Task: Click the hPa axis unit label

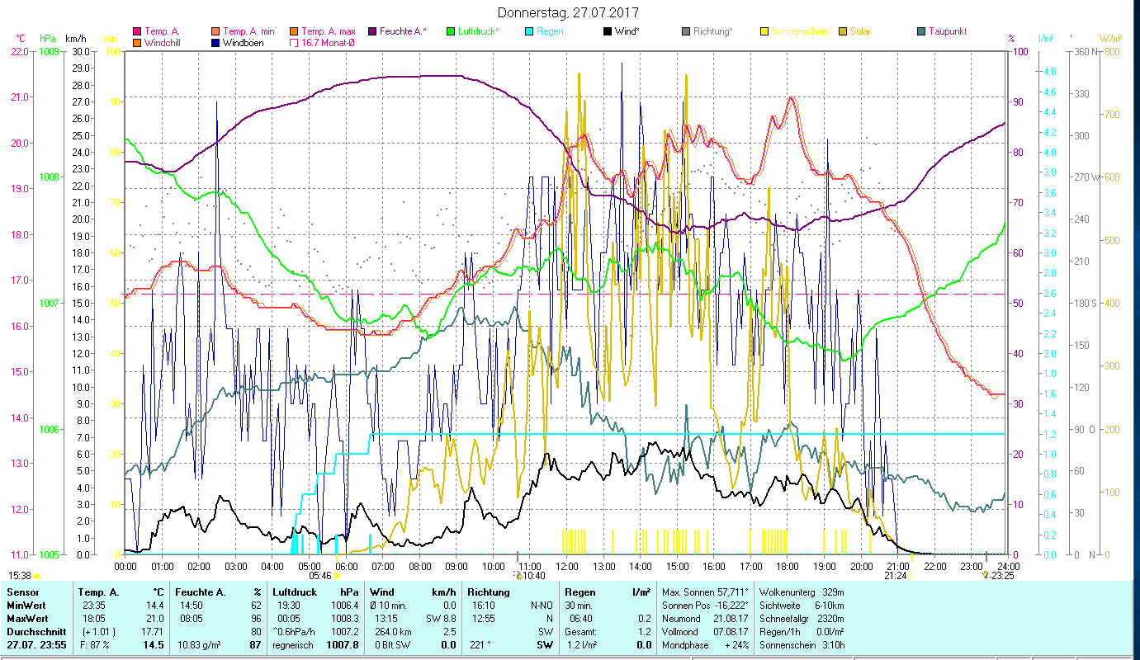Action: (x=50, y=39)
